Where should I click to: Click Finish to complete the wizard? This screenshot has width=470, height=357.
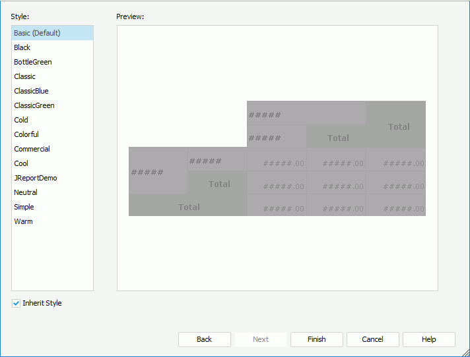pyautogui.click(x=316, y=339)
